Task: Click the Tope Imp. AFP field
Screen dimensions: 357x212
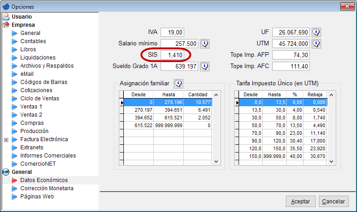Action: tap(291, 55)
